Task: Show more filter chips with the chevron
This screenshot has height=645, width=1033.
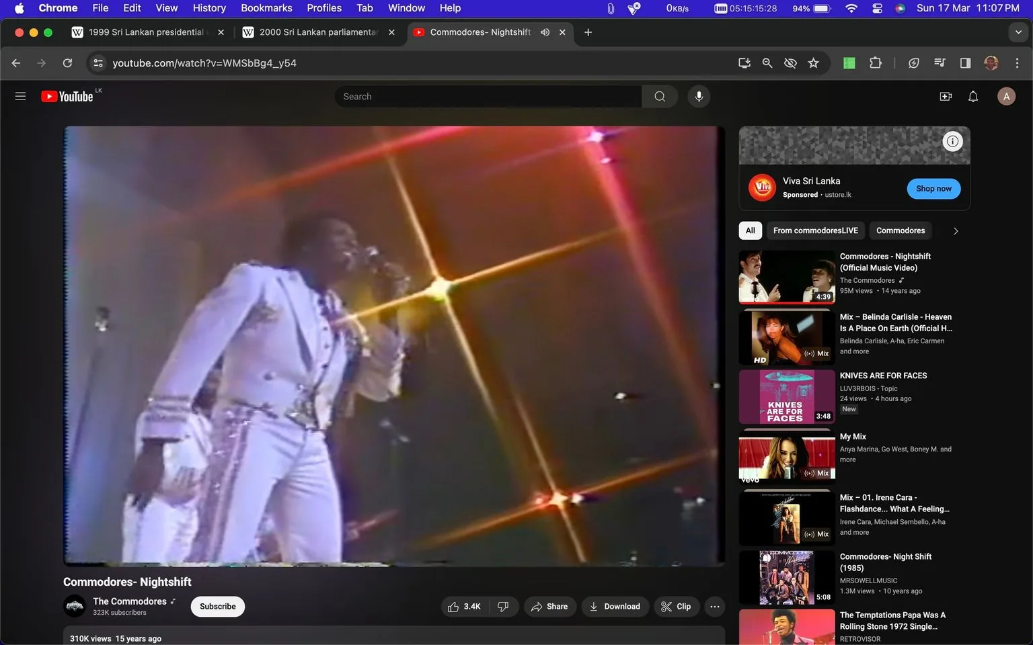Action: (955, 230)
